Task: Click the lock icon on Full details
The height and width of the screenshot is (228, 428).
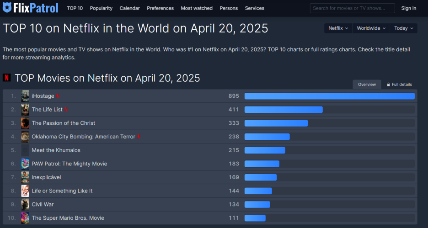Action: (x=388, y=85)
